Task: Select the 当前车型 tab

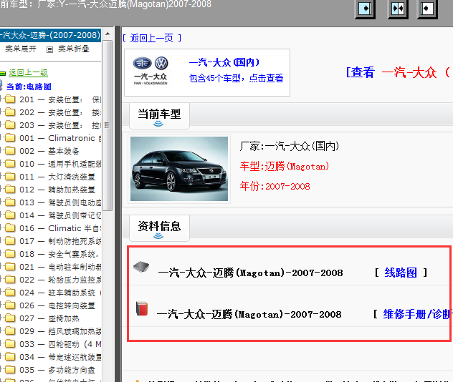Action: point(159,116)
